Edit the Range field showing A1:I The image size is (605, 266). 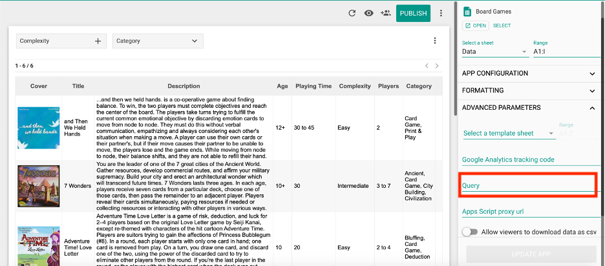[x=567, y=52]
